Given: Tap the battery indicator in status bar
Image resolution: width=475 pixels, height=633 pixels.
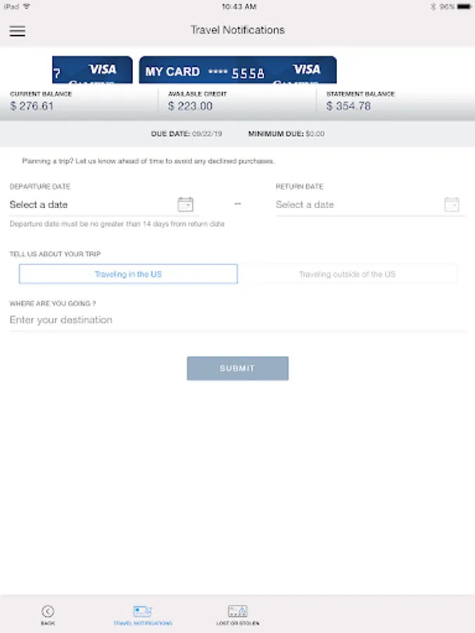Looking at the screenshot, I should [x=464, y=6].
